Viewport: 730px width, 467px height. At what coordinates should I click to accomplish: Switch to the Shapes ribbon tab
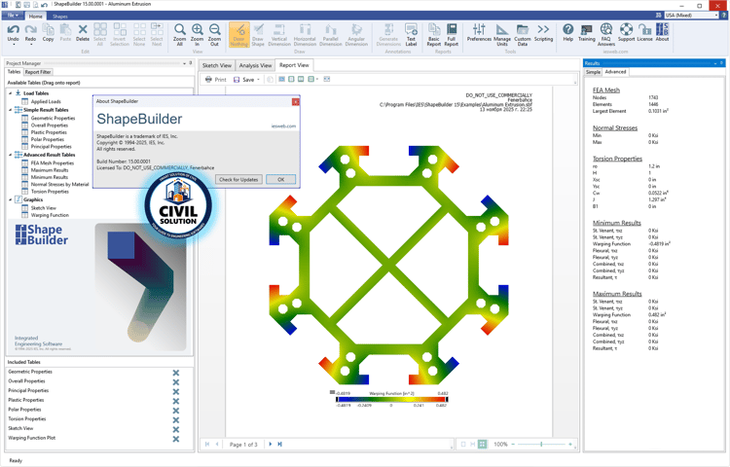(x=60, y=16)
